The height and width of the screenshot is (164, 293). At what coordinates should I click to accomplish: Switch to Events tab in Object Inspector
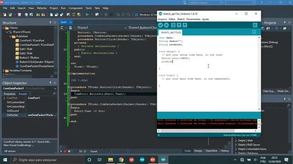(x=23, y=94)
